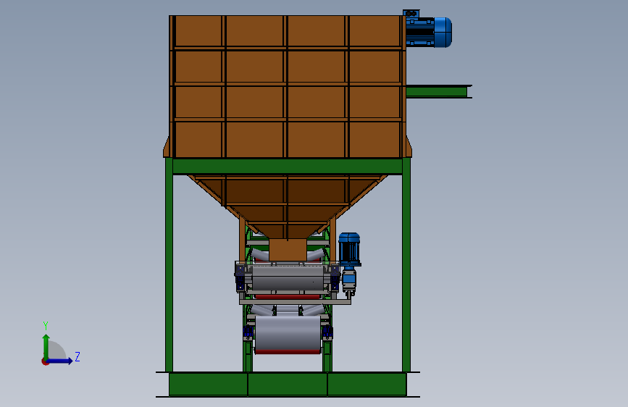Select the green beam protruding beside the hopper
The width and height of the screenshot is (628, 407).
click(438, 91)
